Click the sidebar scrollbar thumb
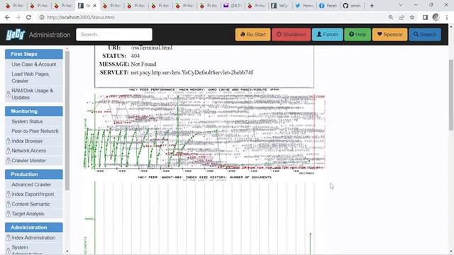This screenshot has width=454, height=255. point(67,121)
